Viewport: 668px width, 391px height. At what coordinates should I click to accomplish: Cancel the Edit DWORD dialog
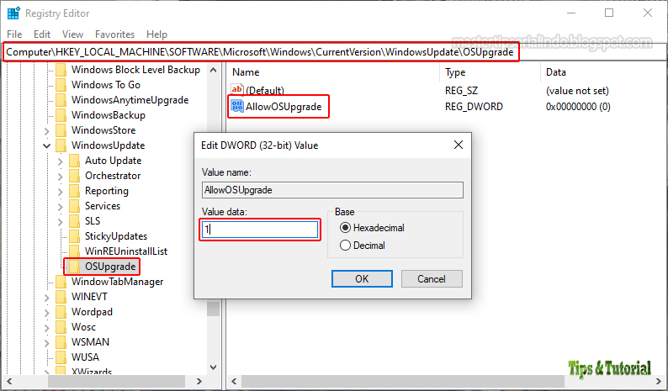point(432,278)
